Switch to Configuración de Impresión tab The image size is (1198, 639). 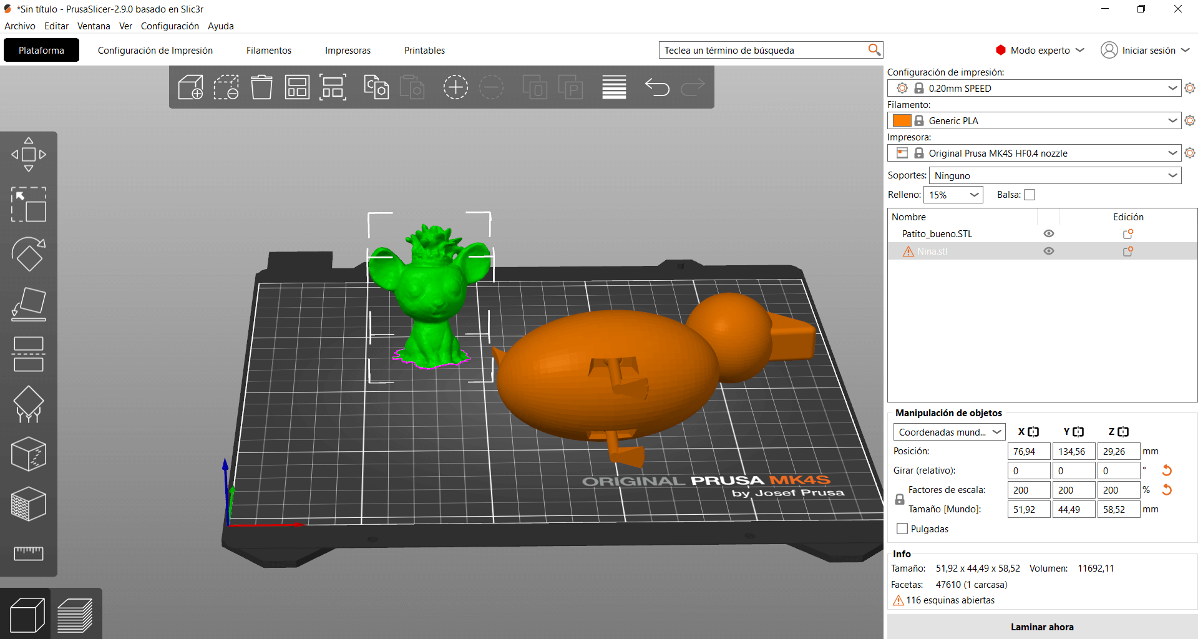(155, 51)
